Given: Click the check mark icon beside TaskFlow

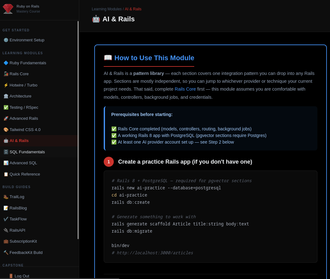Looking at the screenshot, I should [6, 219].
